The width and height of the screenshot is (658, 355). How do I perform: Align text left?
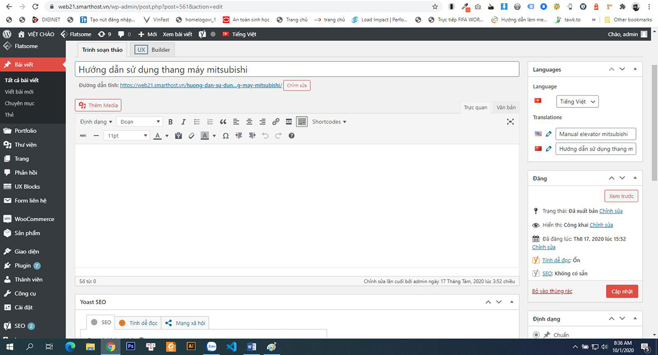pos(236,122)
